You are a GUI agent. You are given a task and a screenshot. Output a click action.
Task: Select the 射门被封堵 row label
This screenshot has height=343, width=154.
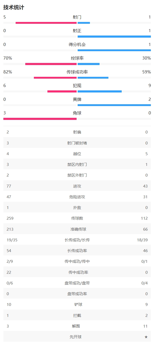click(77, 143)
